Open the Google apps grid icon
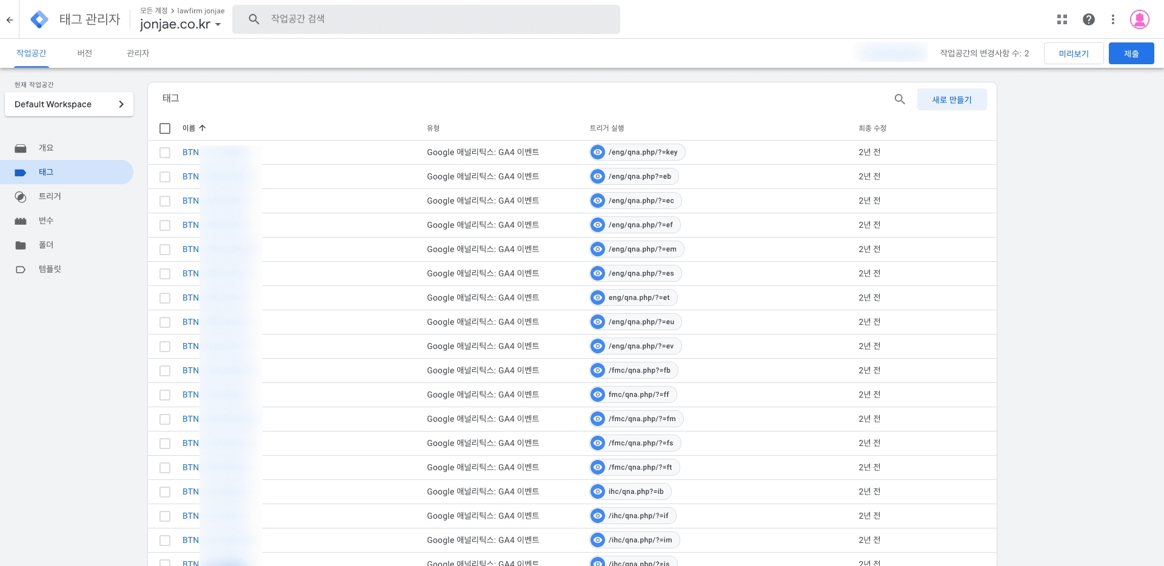The height and width of the screenshot is (566, 1164). 1062,19
